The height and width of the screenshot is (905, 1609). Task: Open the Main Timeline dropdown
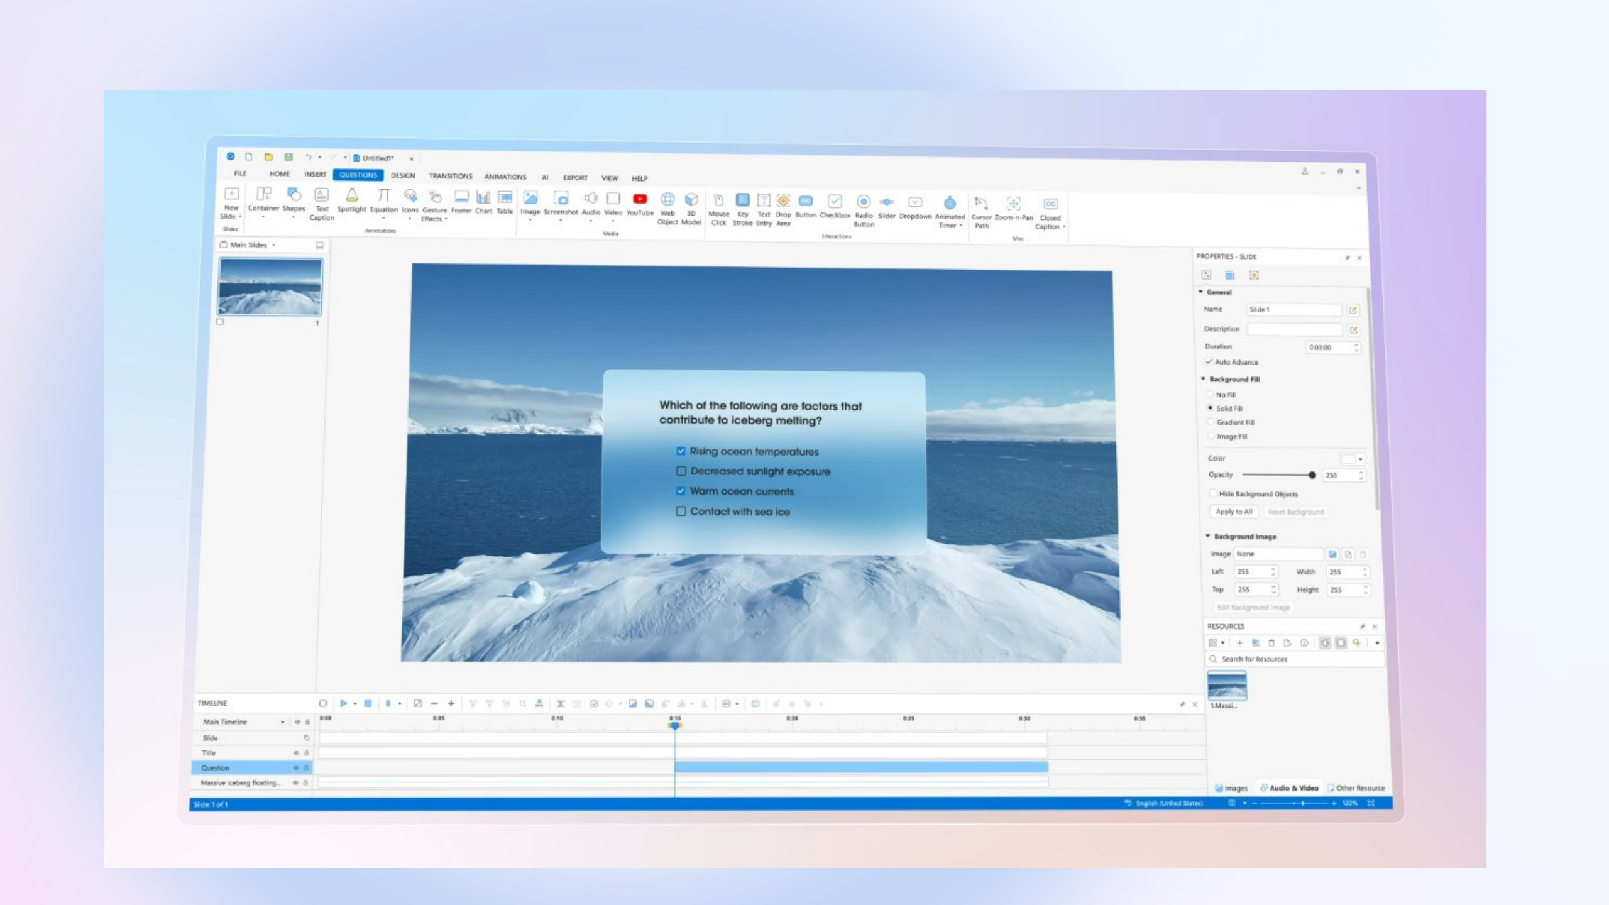(282, 722)
